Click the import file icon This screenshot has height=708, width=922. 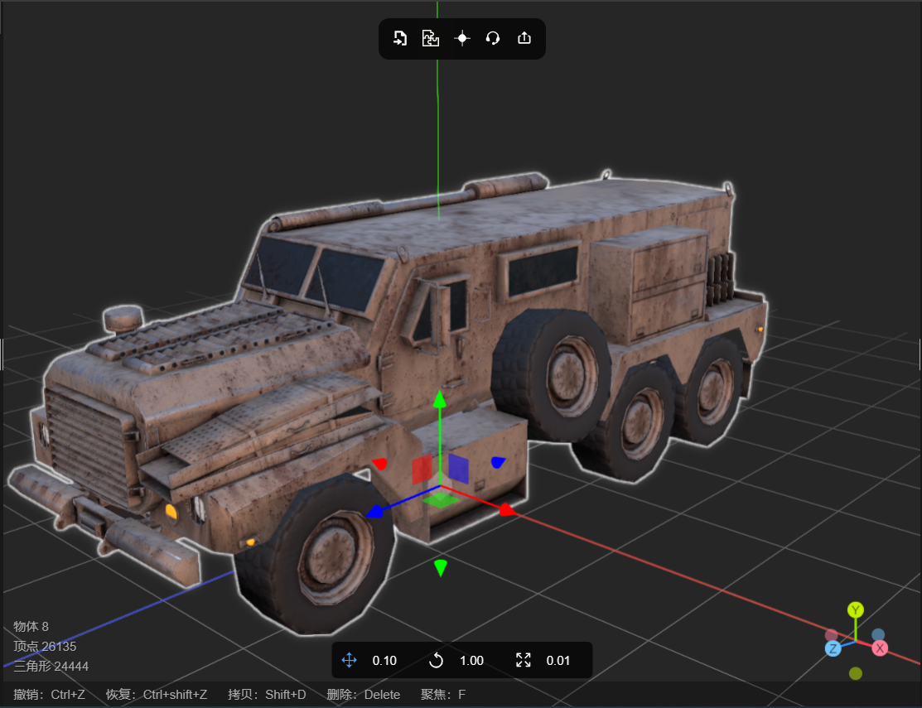pos(400,38)
